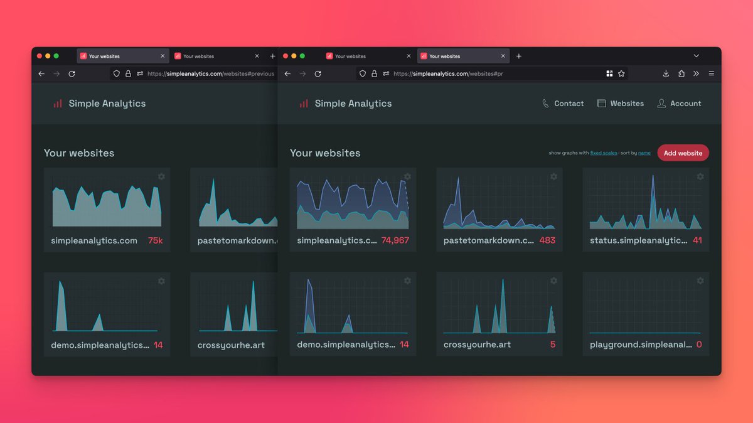Open the downloads panel icon

666,73
